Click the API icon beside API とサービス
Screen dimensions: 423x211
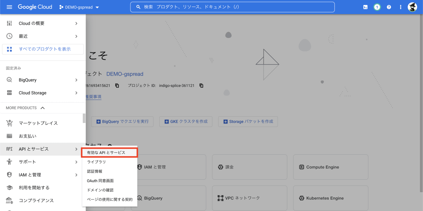[x=10, y=149]
